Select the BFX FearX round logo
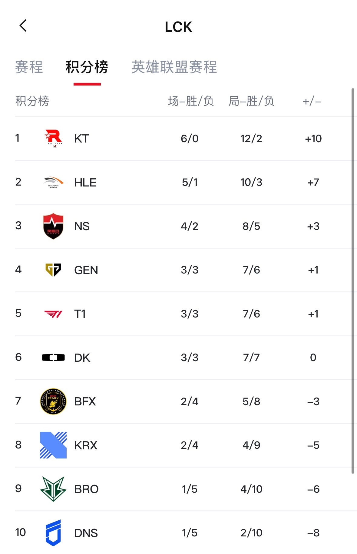 point(53,401)
